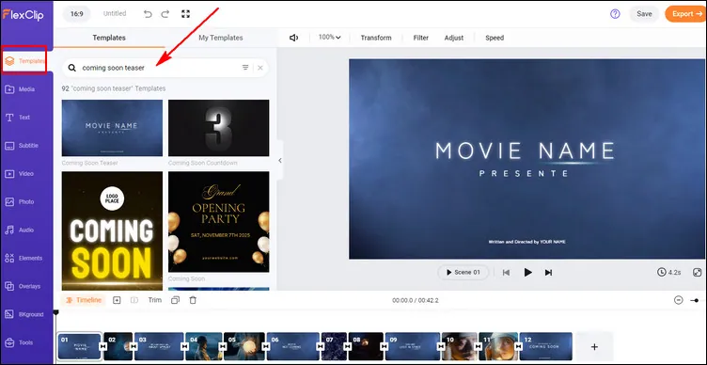
Task: Open the Transform option
Action: (376, 38)
